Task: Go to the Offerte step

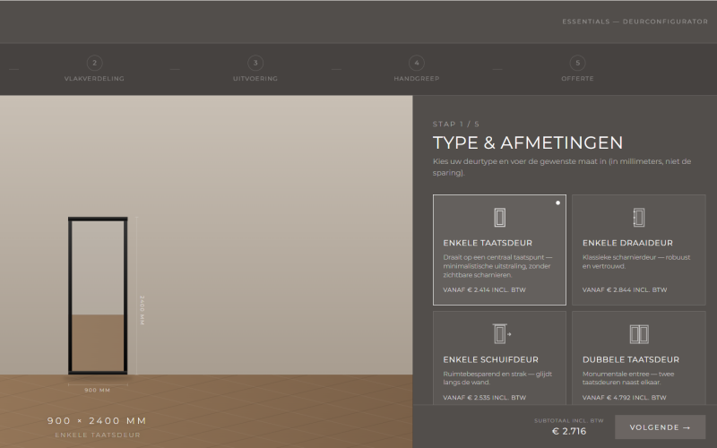Action: [577, 79]
